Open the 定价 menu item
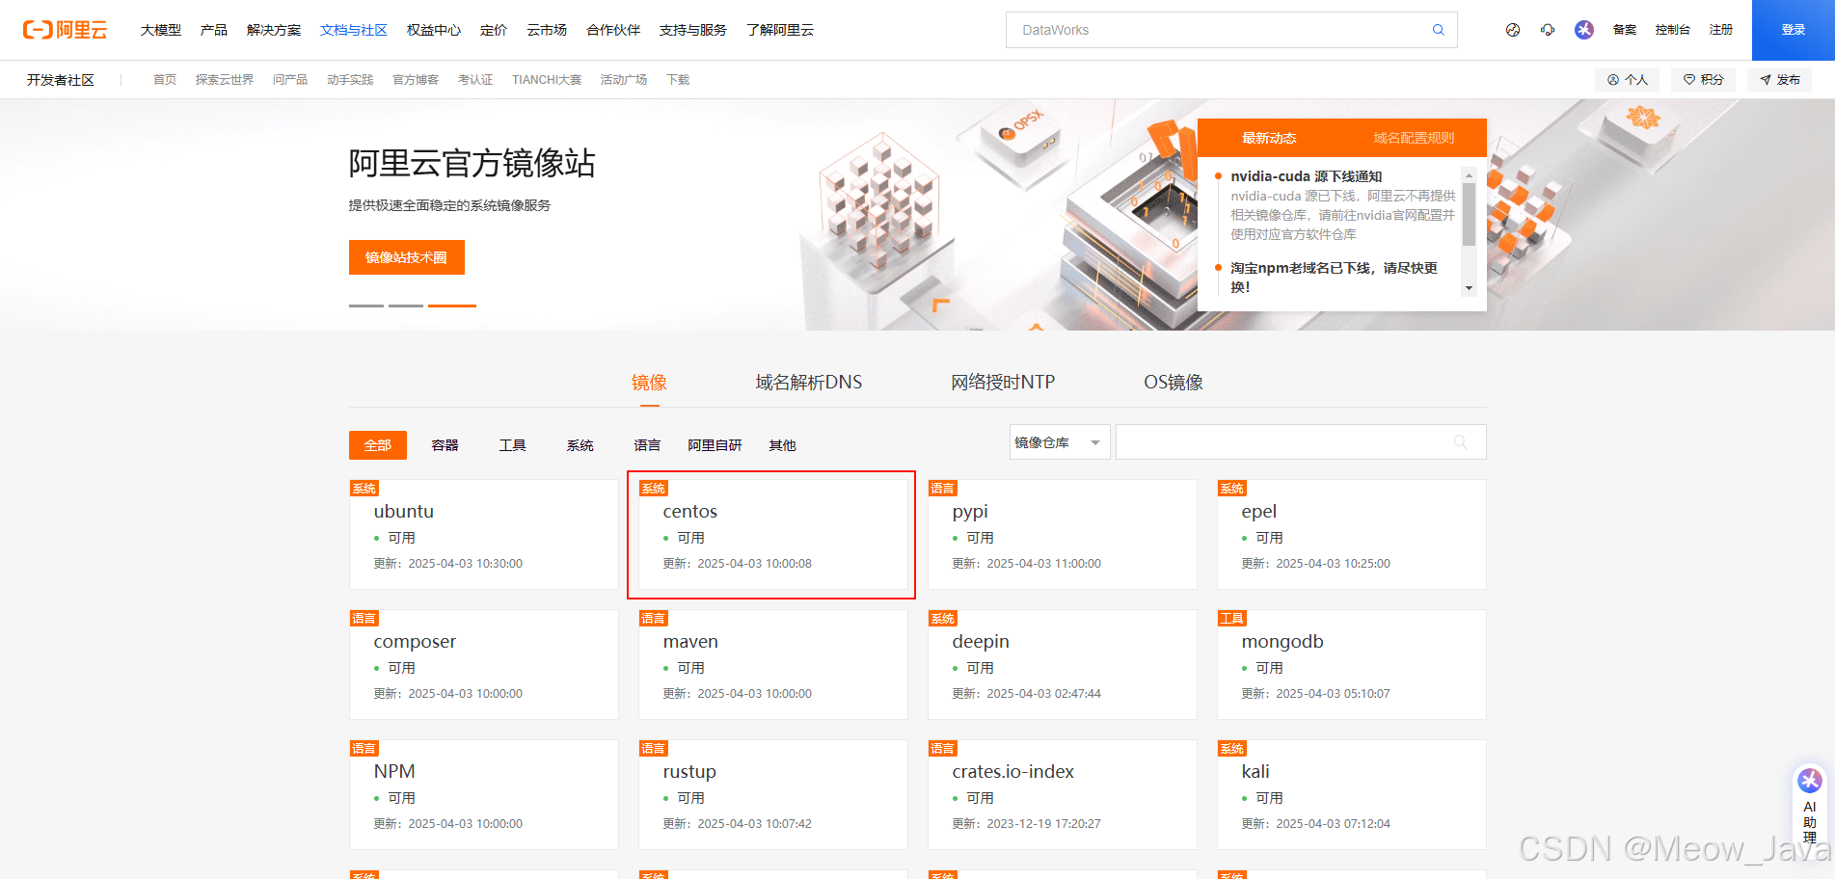 point(494,30)
